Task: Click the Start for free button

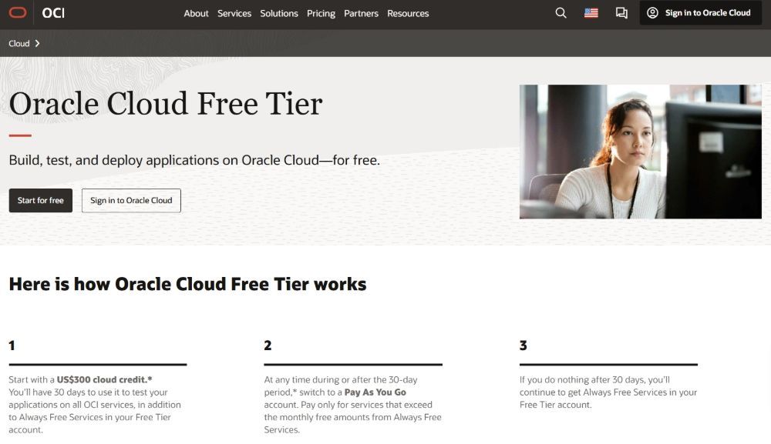Action: click(x=40, y=201)
